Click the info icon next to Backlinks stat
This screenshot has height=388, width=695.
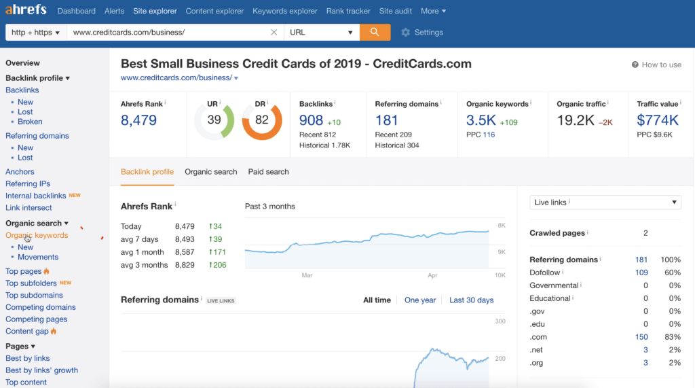click(335, 103)
